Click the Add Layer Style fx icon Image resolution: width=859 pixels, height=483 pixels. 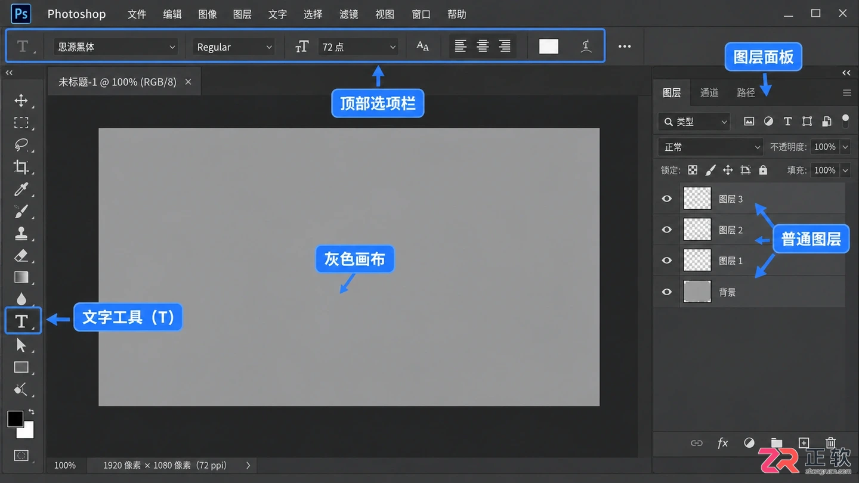click(x=723, y=442)
